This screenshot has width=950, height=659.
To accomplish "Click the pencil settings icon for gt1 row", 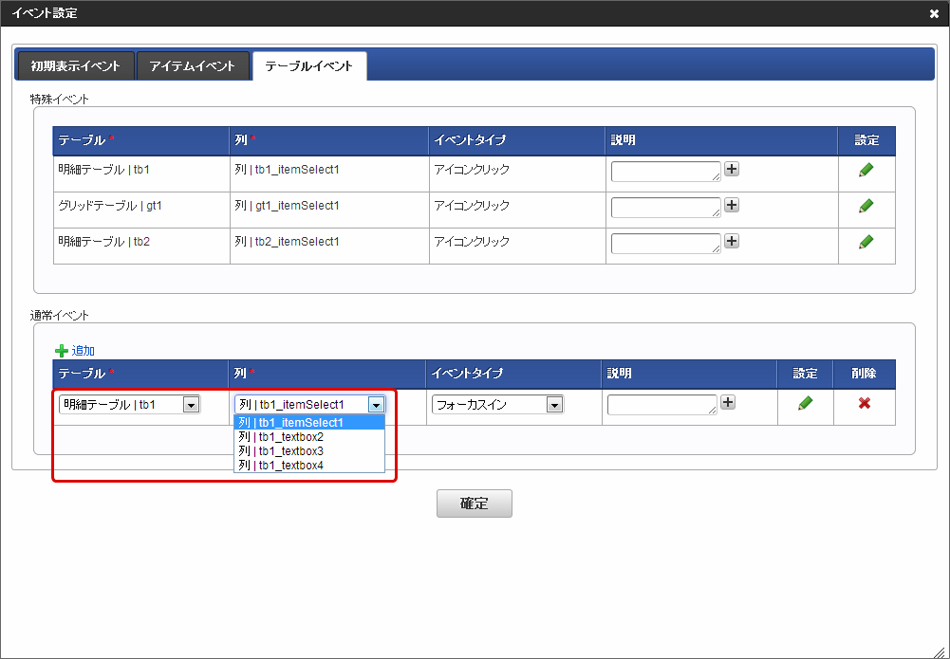I will [866, 206].
